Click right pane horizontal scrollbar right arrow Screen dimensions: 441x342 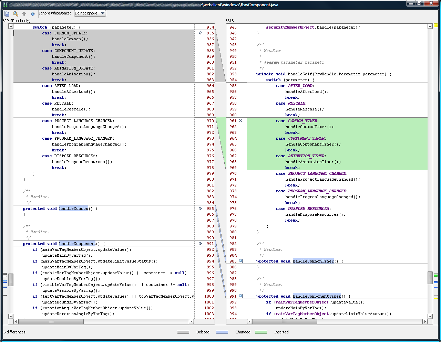coord(425,321)
